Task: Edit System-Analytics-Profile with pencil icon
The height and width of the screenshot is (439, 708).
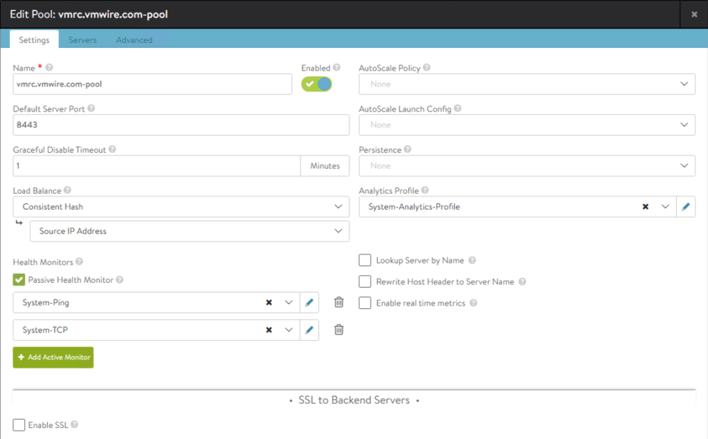Action: tap(686, 207)
